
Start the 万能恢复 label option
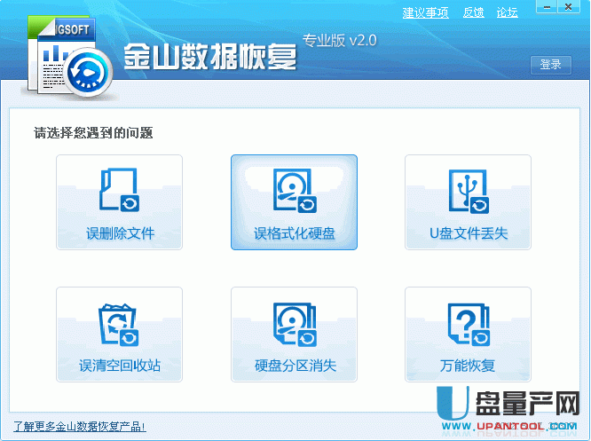(x=468, y=366)
